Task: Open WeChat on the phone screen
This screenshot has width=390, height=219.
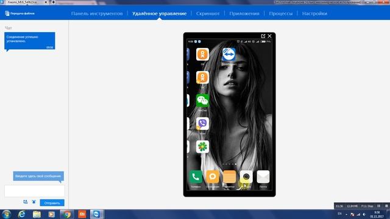Action: tap(202, 100)
